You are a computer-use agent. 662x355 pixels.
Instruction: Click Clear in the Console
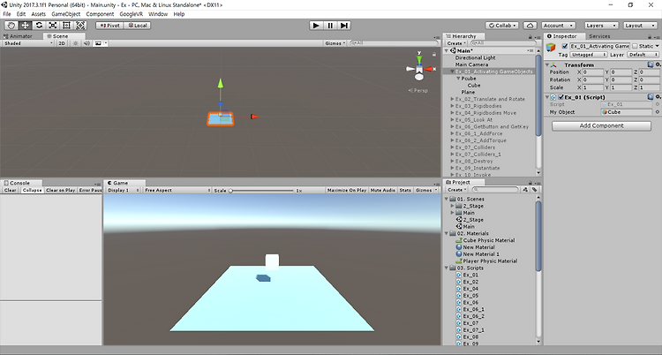tap(10, 190)
